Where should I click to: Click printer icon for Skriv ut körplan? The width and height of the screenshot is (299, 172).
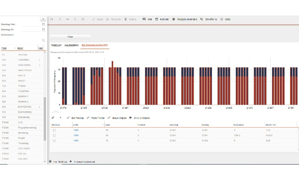130,118
